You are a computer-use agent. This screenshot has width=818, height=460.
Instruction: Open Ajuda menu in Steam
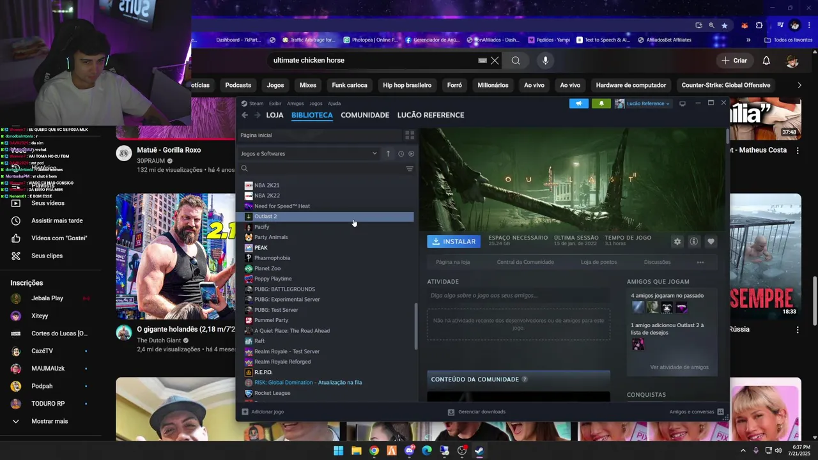tap(334, 103)
